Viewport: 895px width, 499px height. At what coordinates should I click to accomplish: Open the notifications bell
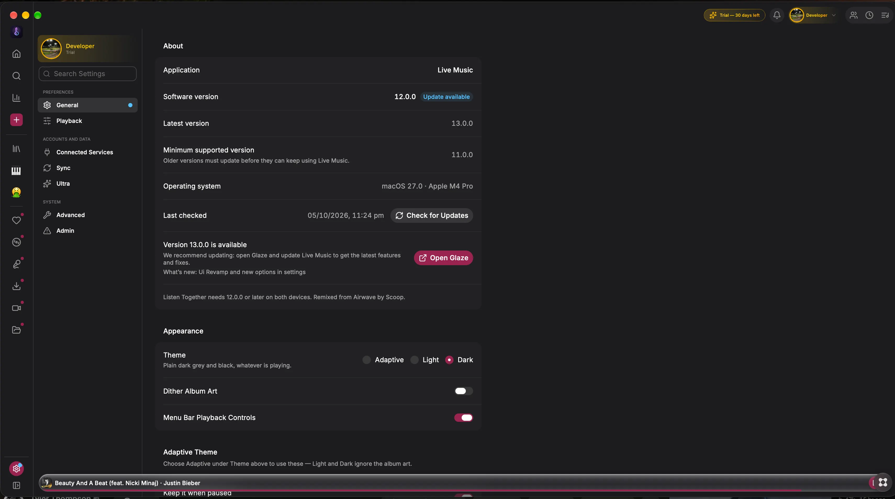click(x=777, y=15)
